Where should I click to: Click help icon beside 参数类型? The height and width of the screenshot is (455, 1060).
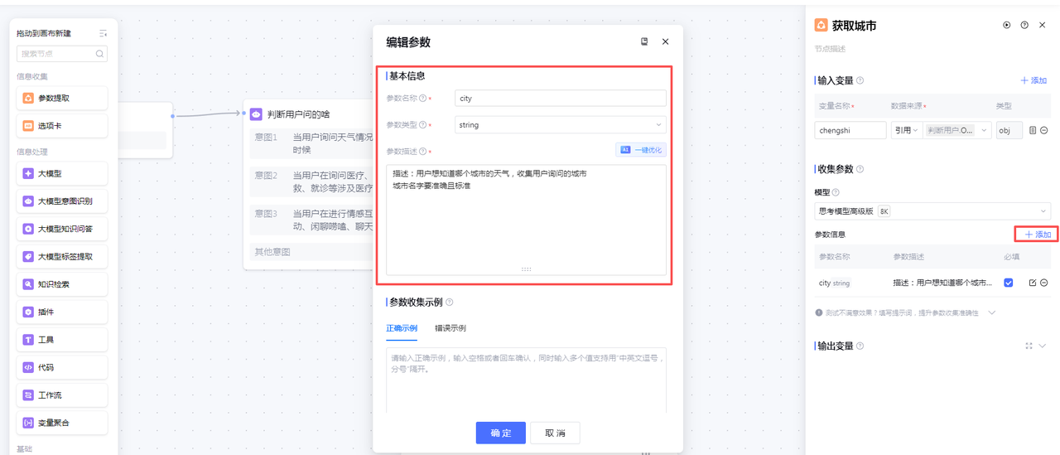[x=423, y=125]
